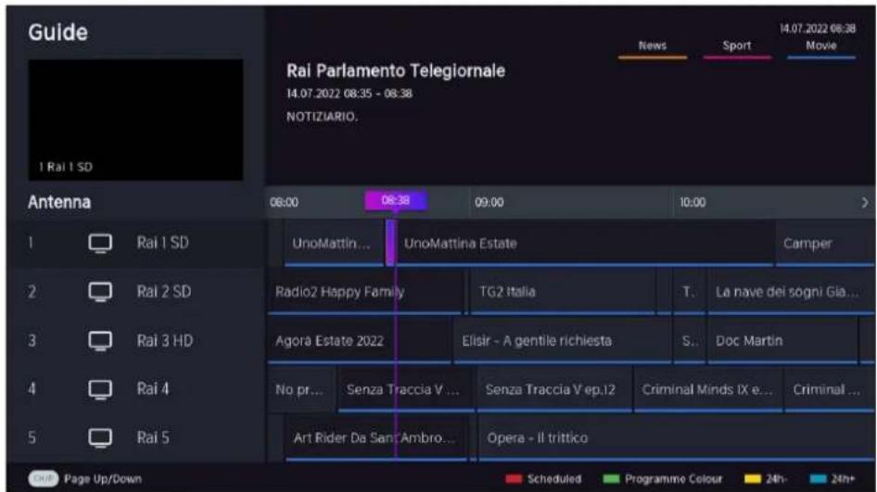Select channel Rai 1 SD

click(x=135, y=243)
